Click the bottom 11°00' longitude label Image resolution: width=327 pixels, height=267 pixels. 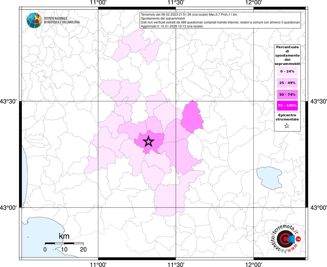click(x=98, y=264)
